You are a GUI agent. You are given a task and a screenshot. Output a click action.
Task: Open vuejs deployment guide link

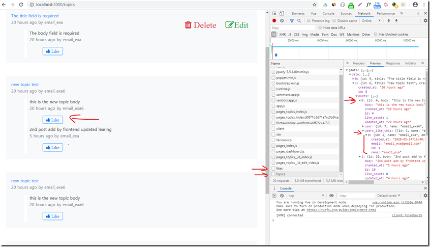pos(341,210)
